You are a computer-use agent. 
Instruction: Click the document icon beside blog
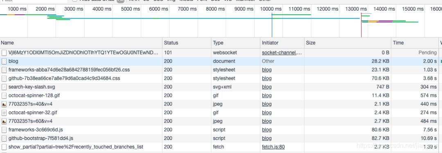pyautogui.click(x=4, y=61)
